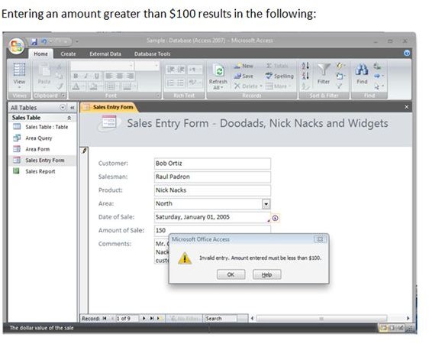Screen dimensions: 429x344
Task: Click the Font Color A icon
Action: pyautogui.click(x=76, y=86)
